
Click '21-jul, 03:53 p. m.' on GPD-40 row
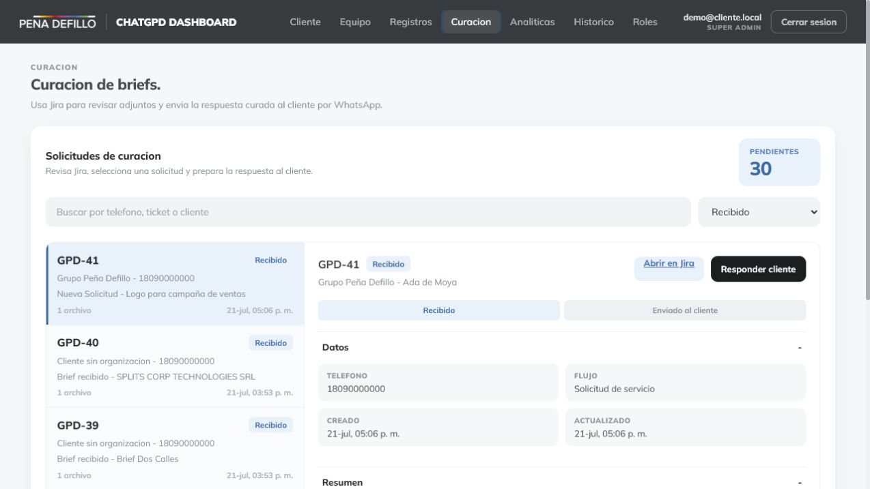tap(259, 393)
